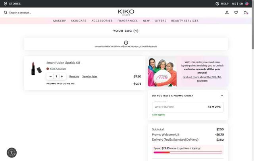Click the Help question mark icon

pyautogui.click(x=217, y=4)
